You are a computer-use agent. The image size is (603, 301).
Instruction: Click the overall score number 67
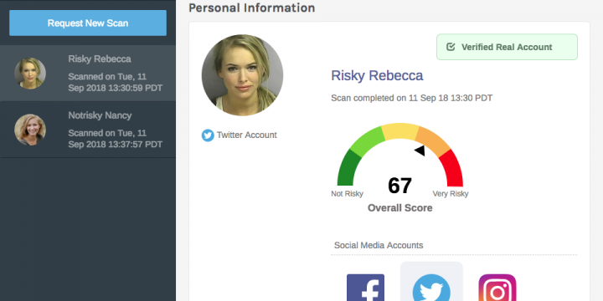400,186
